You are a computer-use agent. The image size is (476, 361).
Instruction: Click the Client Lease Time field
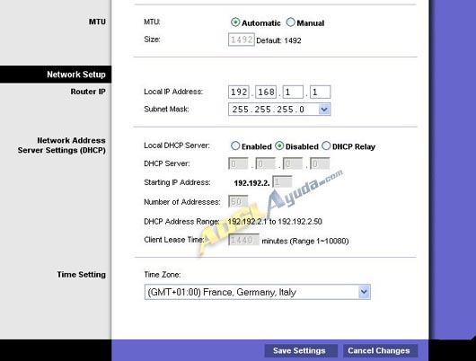point(243,240)
